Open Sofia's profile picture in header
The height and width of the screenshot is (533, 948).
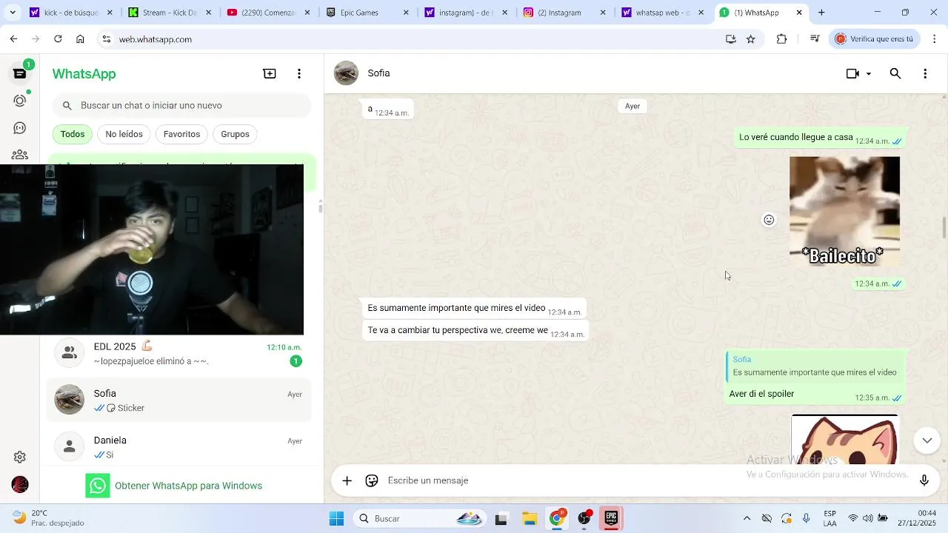pyautogui.click(x=346, y=73)
